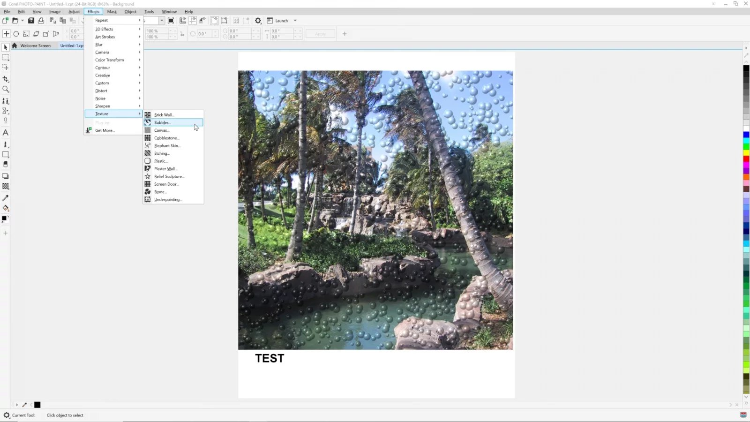The height and width of the screenshot is (422, 750).
Task: Toggle full-screen preview in the toolbar
Action: coord(171,21)
